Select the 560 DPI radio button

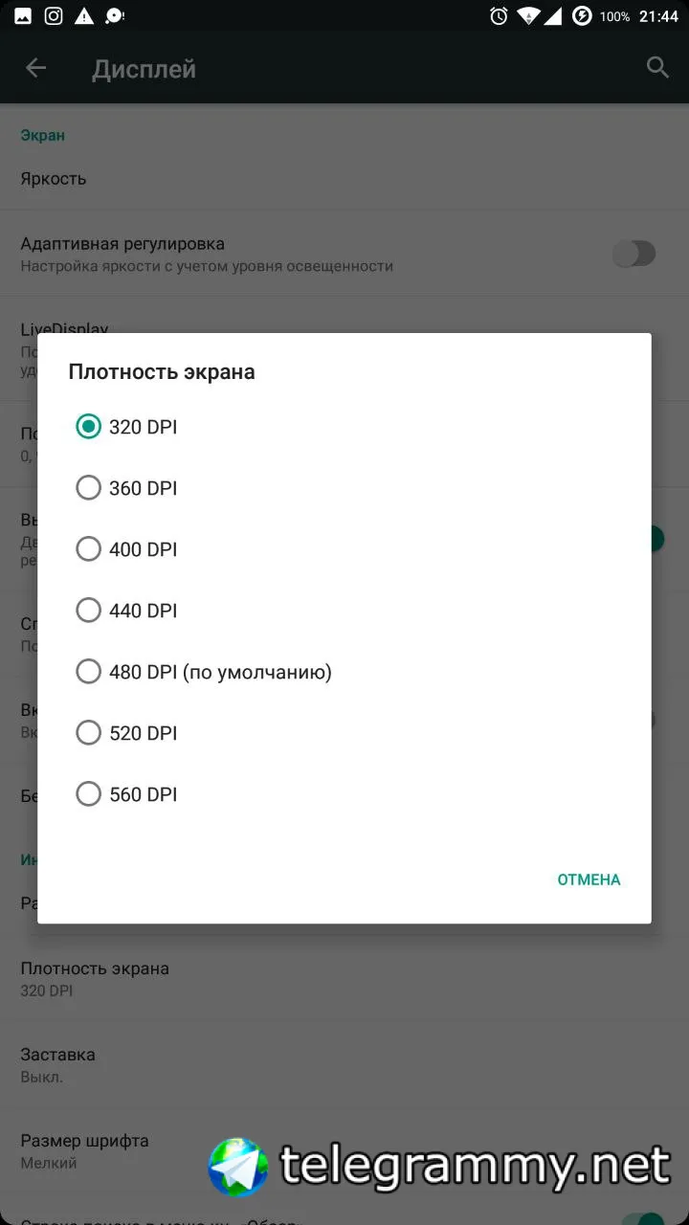[88, 794]
